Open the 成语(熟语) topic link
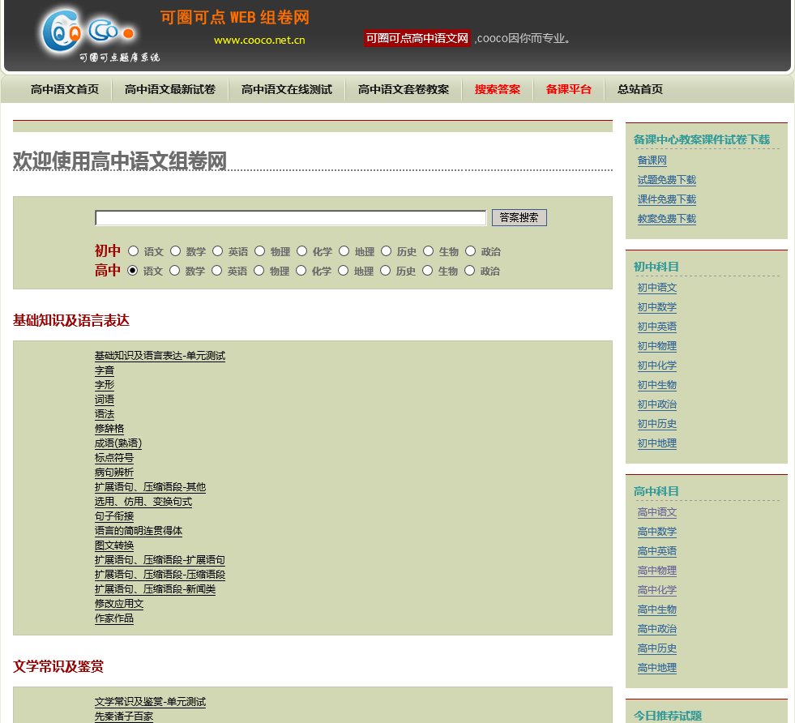The image size is (795, 723). tap(118, 443)
